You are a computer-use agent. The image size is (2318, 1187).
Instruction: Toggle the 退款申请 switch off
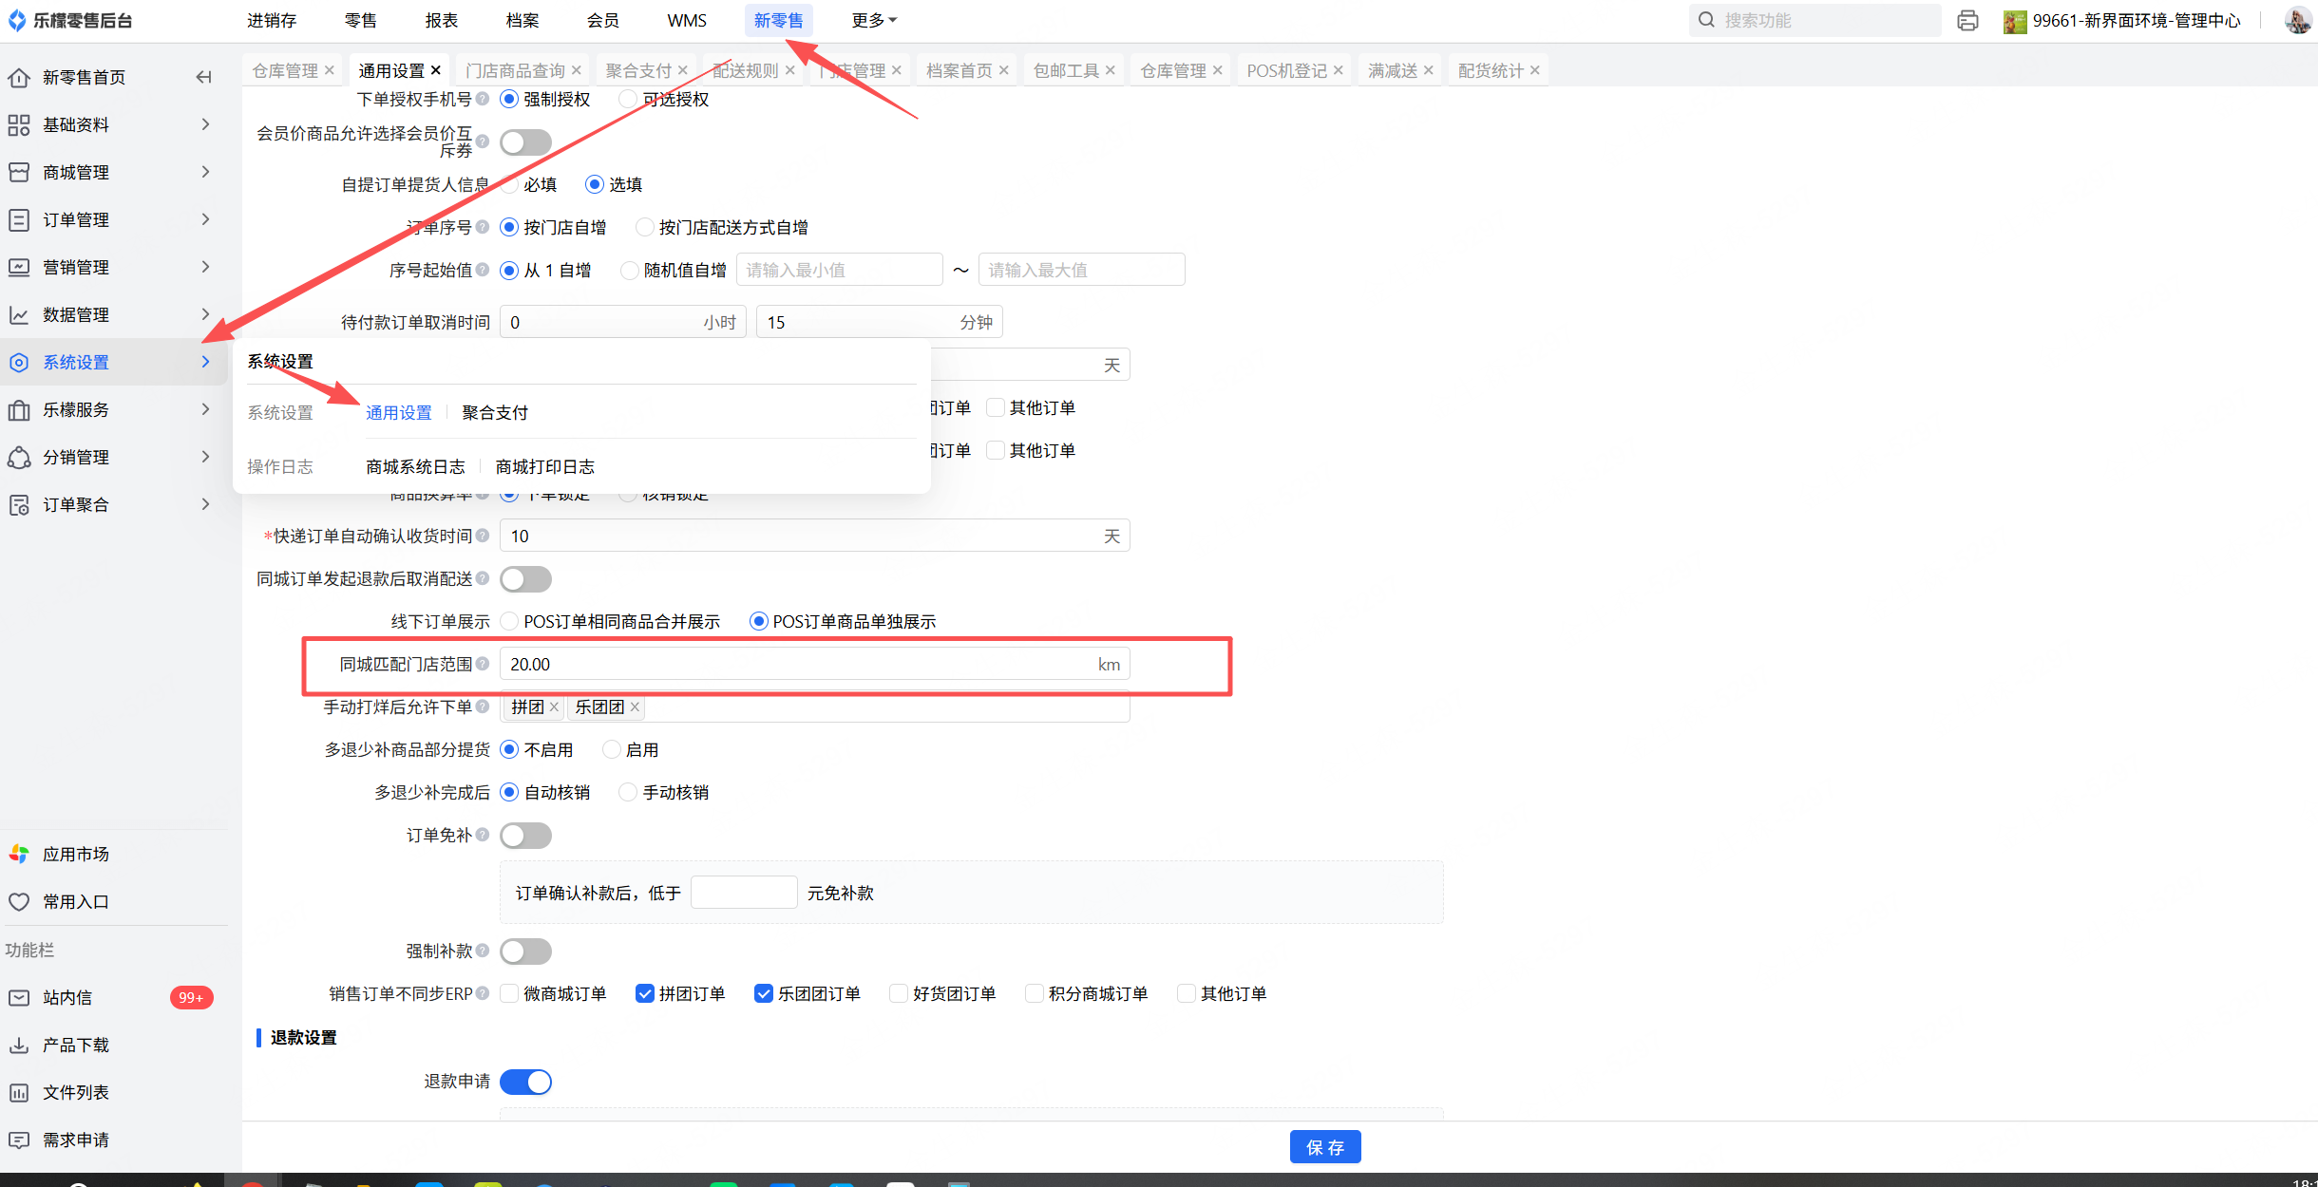coord(525,1082)
